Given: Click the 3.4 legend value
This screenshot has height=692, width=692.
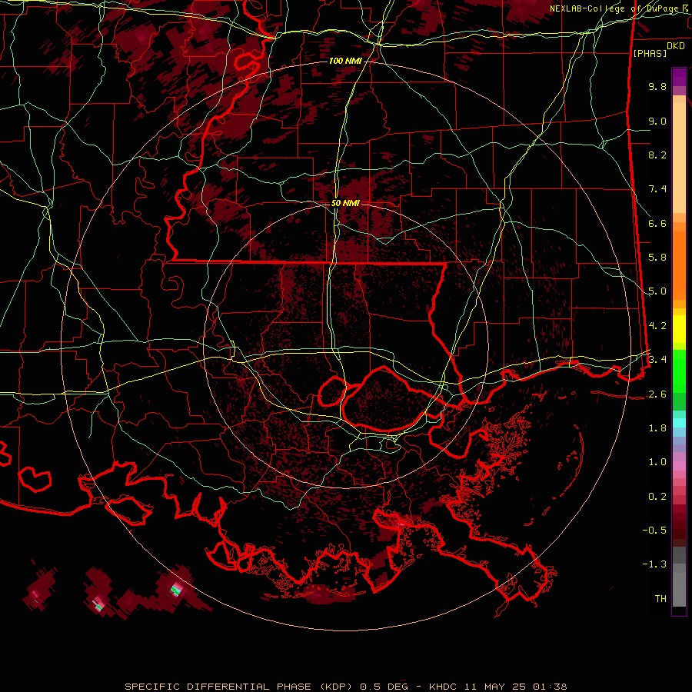Looking at the screenshot, I should pyautogui.click(x=657, y=360).
